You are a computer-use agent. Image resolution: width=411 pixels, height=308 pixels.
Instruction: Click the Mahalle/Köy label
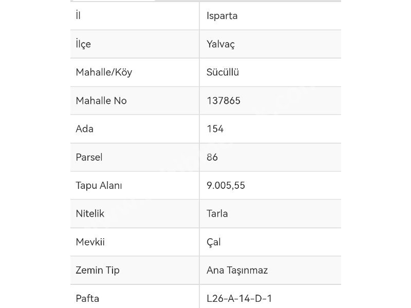point(104,72)
